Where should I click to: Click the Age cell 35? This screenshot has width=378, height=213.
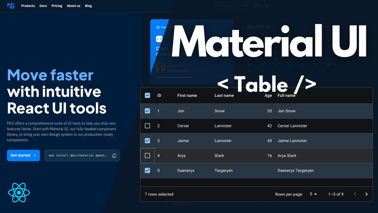click(x=269, y=111)
